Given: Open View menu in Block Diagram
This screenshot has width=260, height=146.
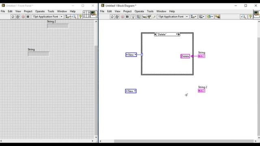Looking at the screenshot, I should tap(117, 11).
